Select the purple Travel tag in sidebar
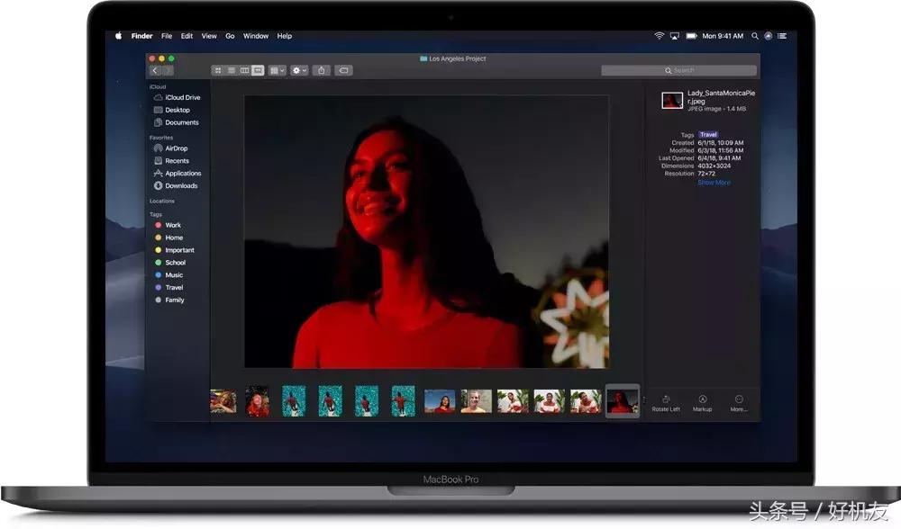901x529 pixels. tap(172, 288)
